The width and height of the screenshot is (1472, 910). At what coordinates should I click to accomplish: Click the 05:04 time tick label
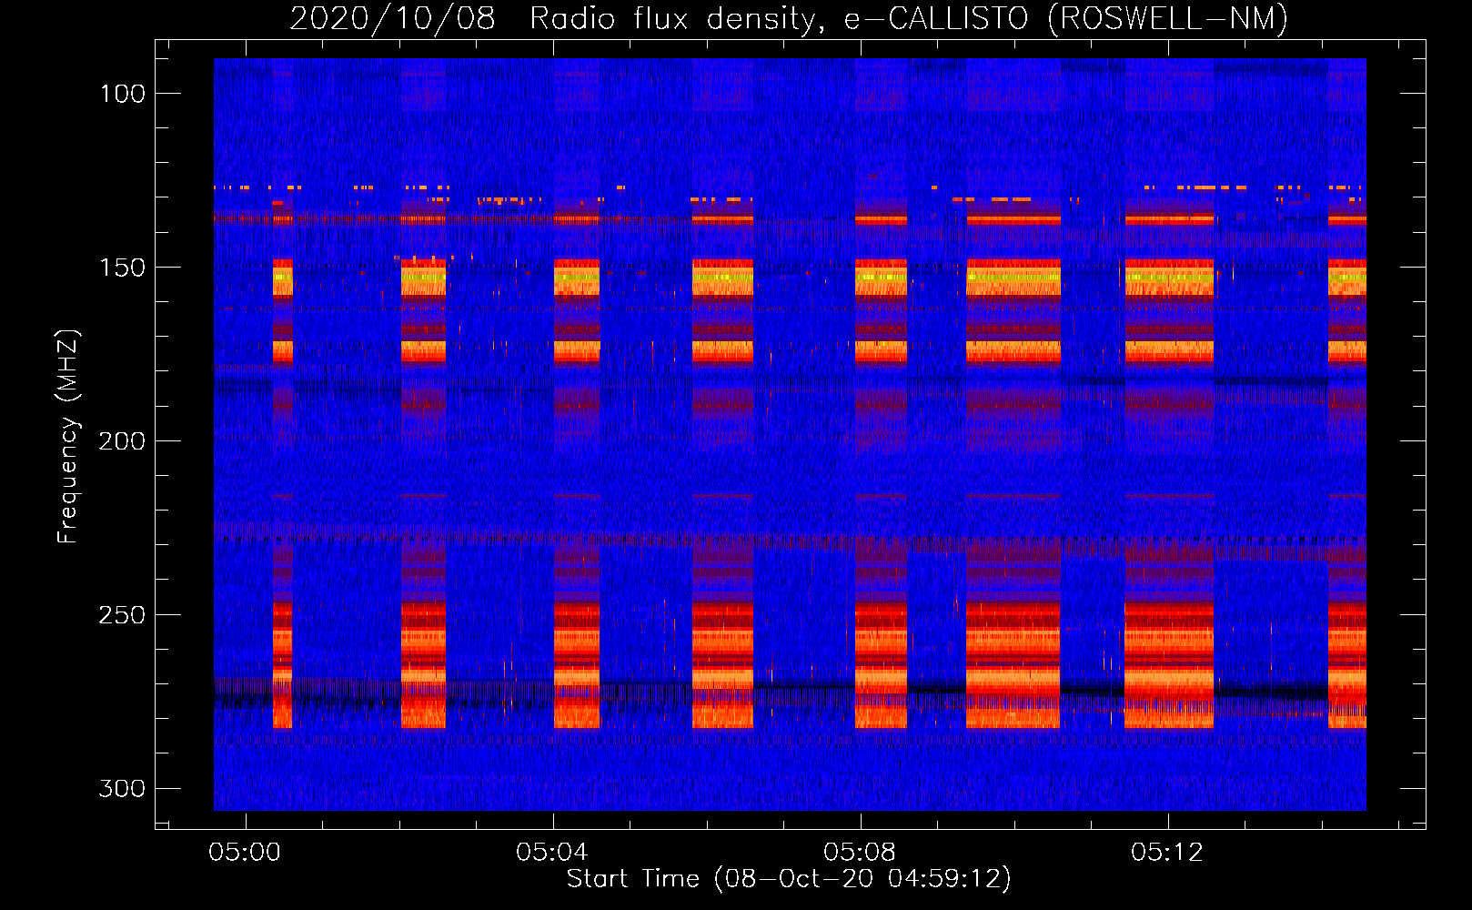[x=552, y=852]
